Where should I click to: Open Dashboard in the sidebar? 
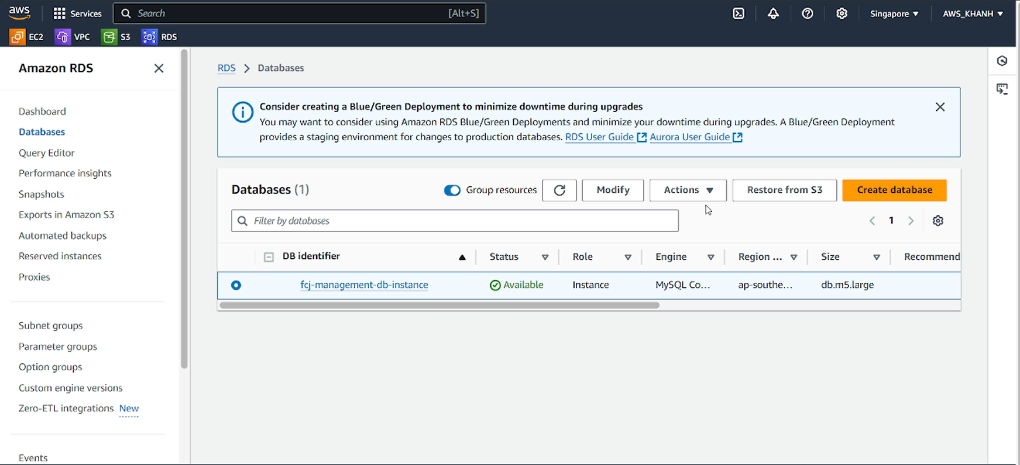point(42,112)
